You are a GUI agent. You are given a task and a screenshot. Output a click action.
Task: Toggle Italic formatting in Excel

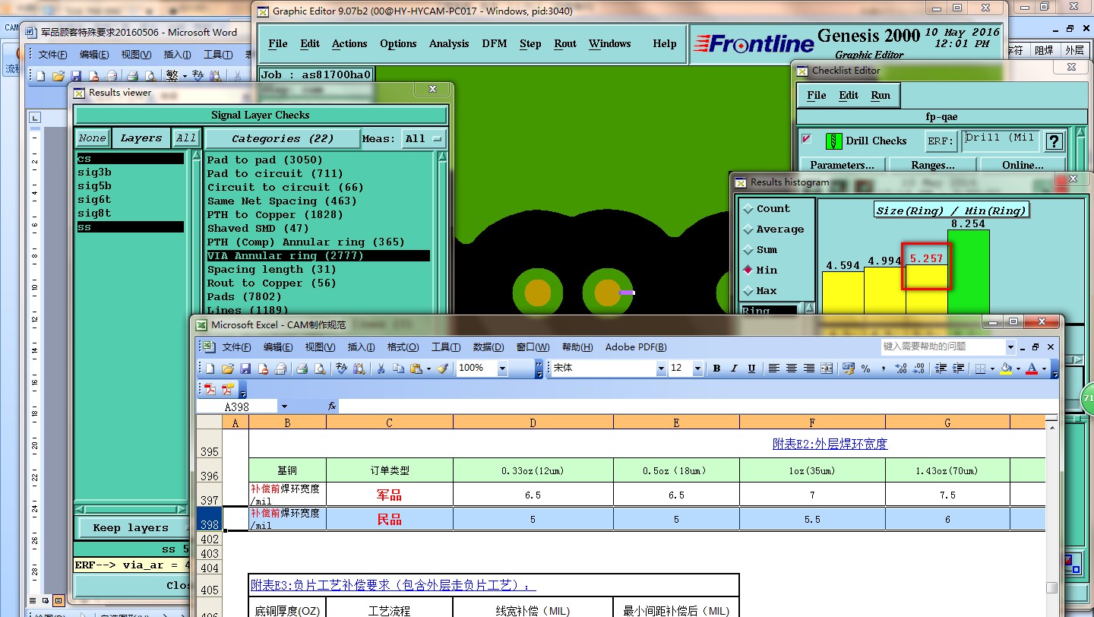tap(734, 369)
